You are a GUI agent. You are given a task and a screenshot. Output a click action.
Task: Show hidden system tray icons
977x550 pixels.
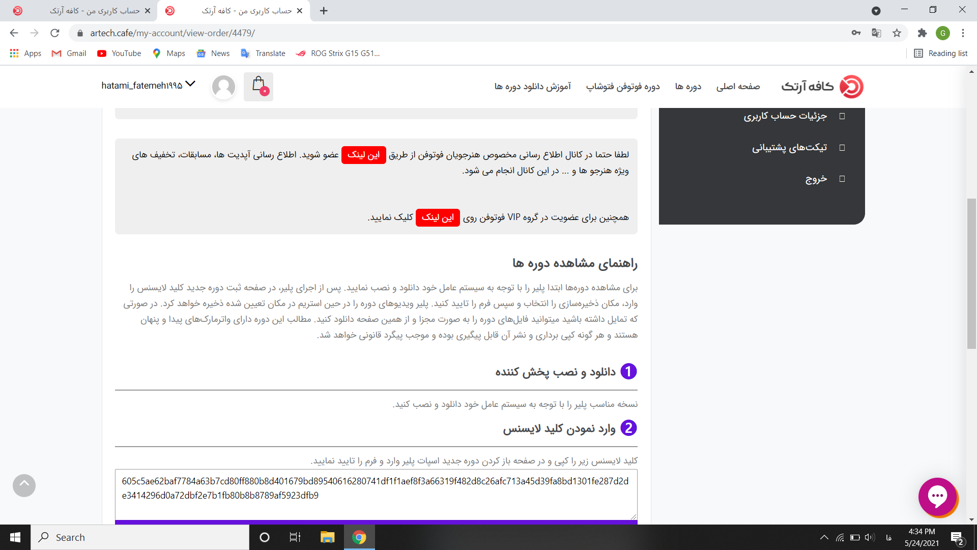pos(824,537)
